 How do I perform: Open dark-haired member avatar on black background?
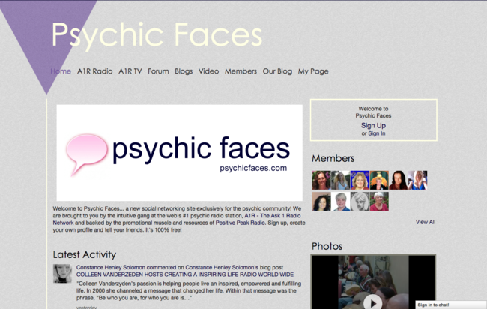399,180
